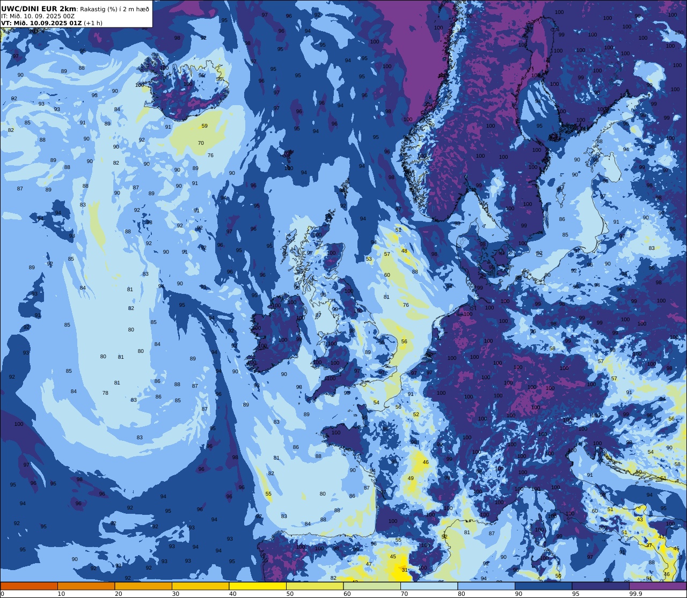Click the legend swatch between 30 and 40
The width and height of the screenshot is (687, 598).
tap(200, 586)
